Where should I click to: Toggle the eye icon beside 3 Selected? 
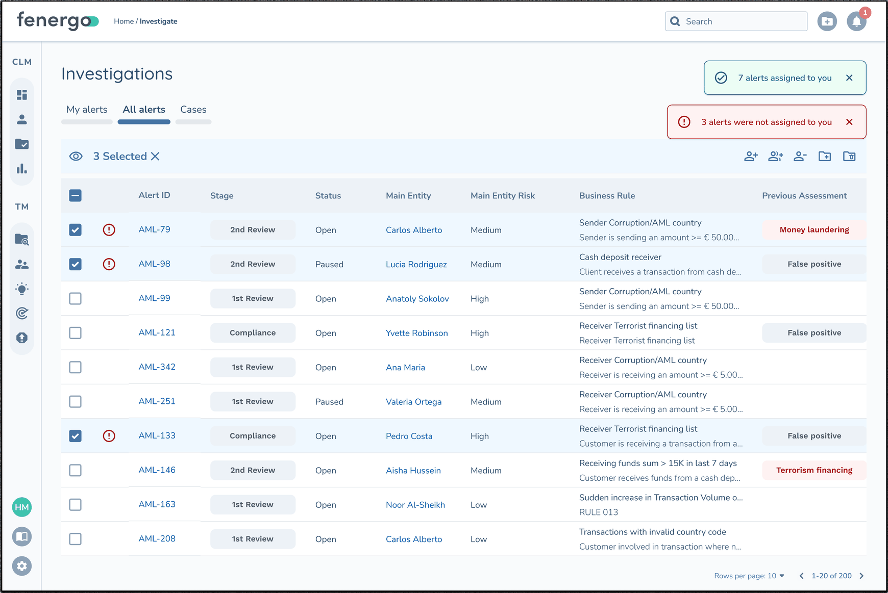(76, 157)
